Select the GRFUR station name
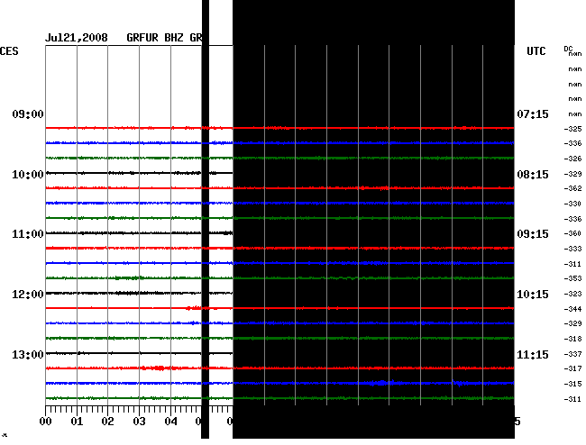 142,38
